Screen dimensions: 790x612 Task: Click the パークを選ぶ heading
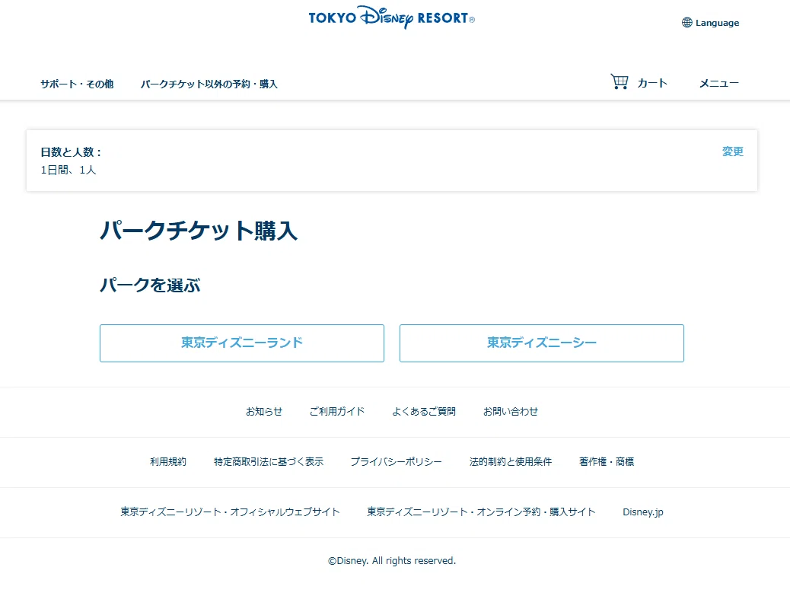150,285
